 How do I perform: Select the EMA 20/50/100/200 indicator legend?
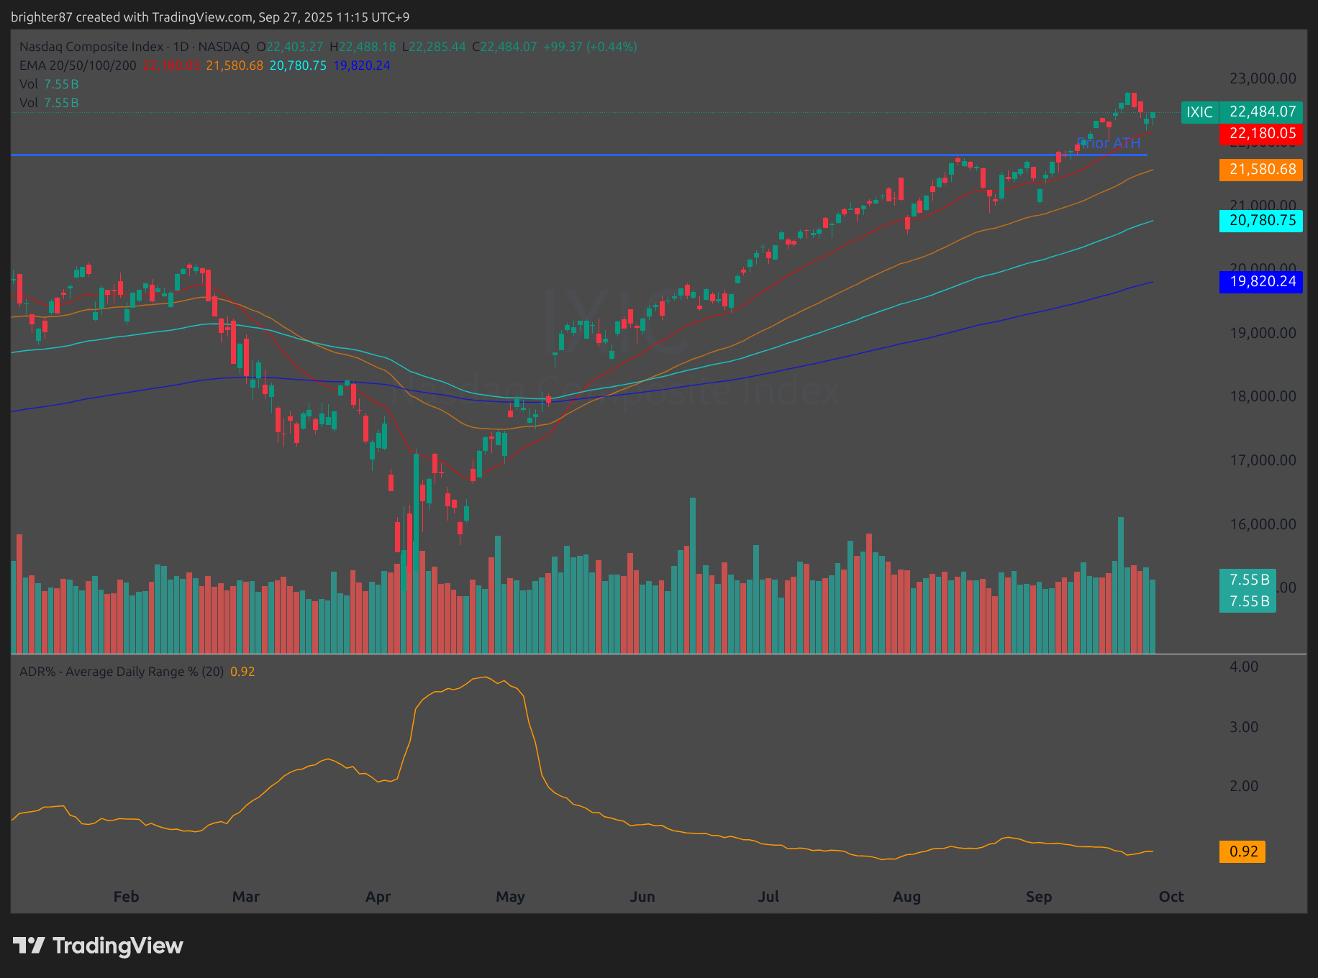pos(78,65)
